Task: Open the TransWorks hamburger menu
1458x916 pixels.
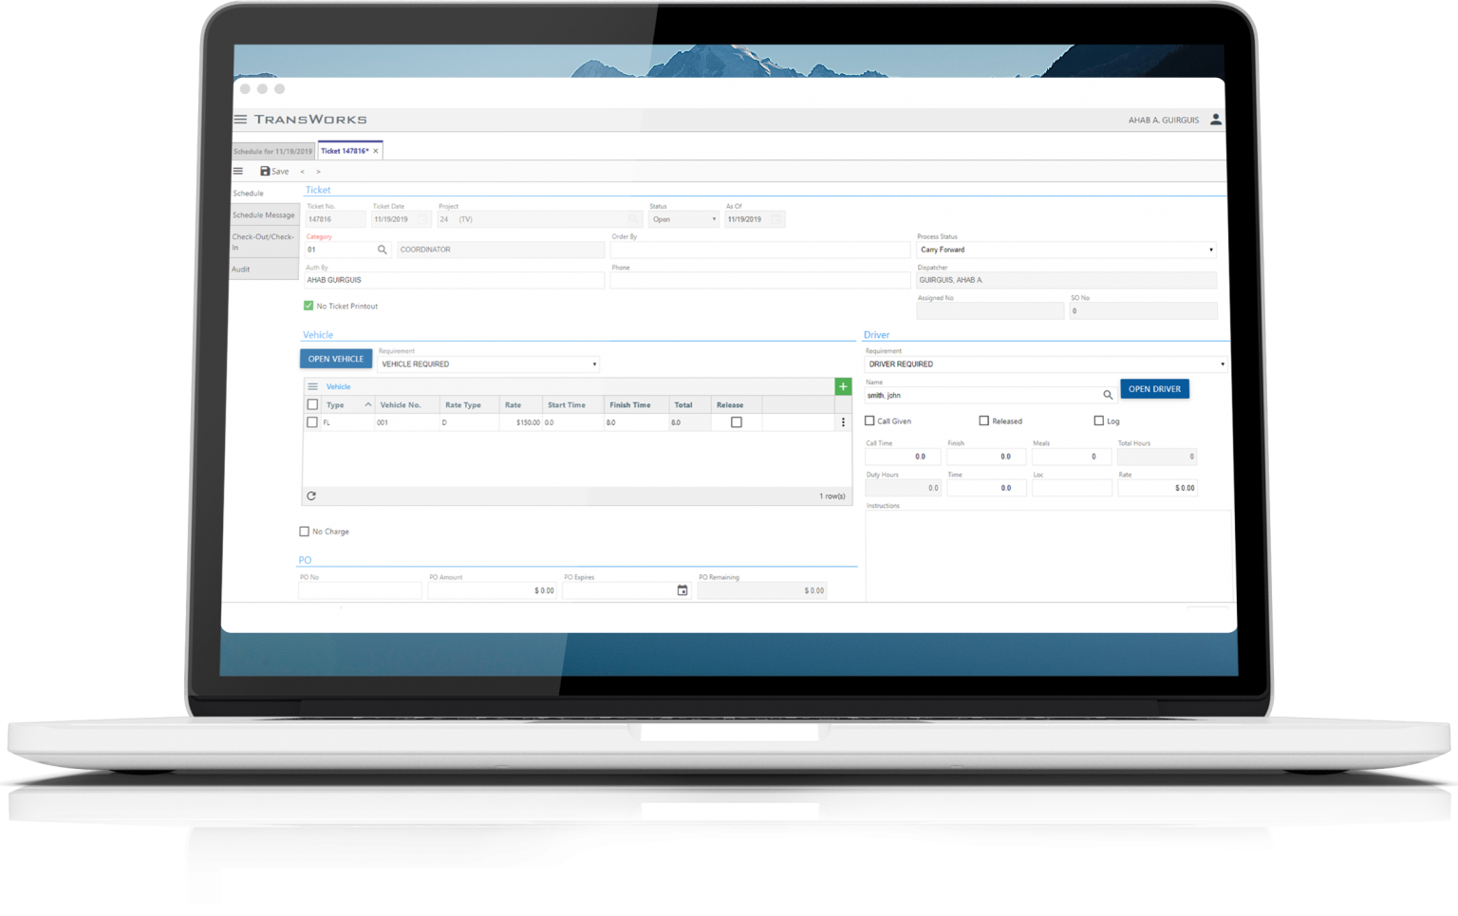Action: pyautogui.click(x=239, y=120)
